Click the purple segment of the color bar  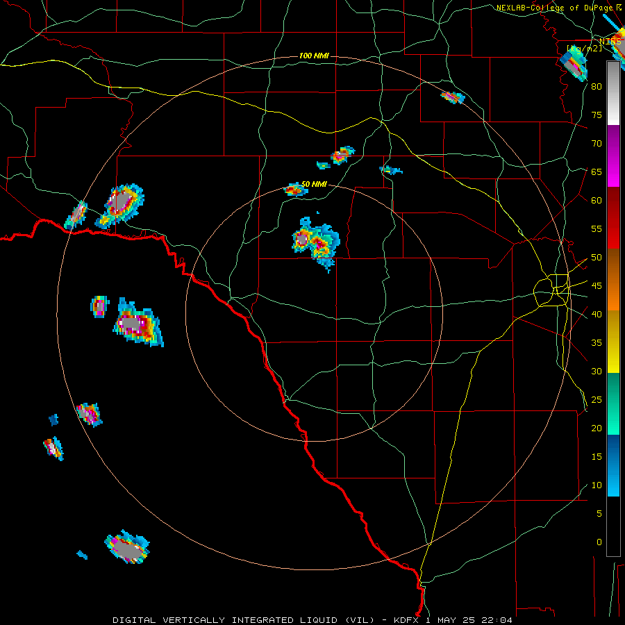click(x=613, y=156)
